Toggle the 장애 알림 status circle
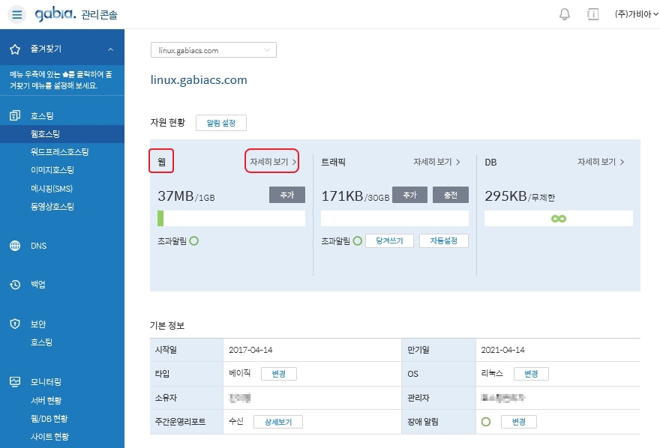The image size is (660, 448). click(x=485, y=422)
